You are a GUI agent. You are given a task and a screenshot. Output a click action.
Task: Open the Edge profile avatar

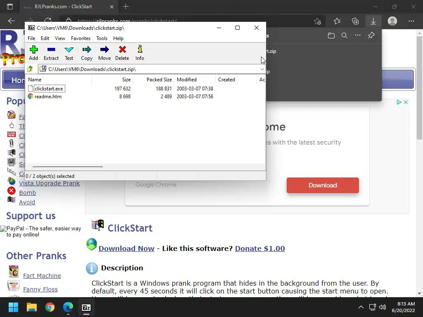392,21
